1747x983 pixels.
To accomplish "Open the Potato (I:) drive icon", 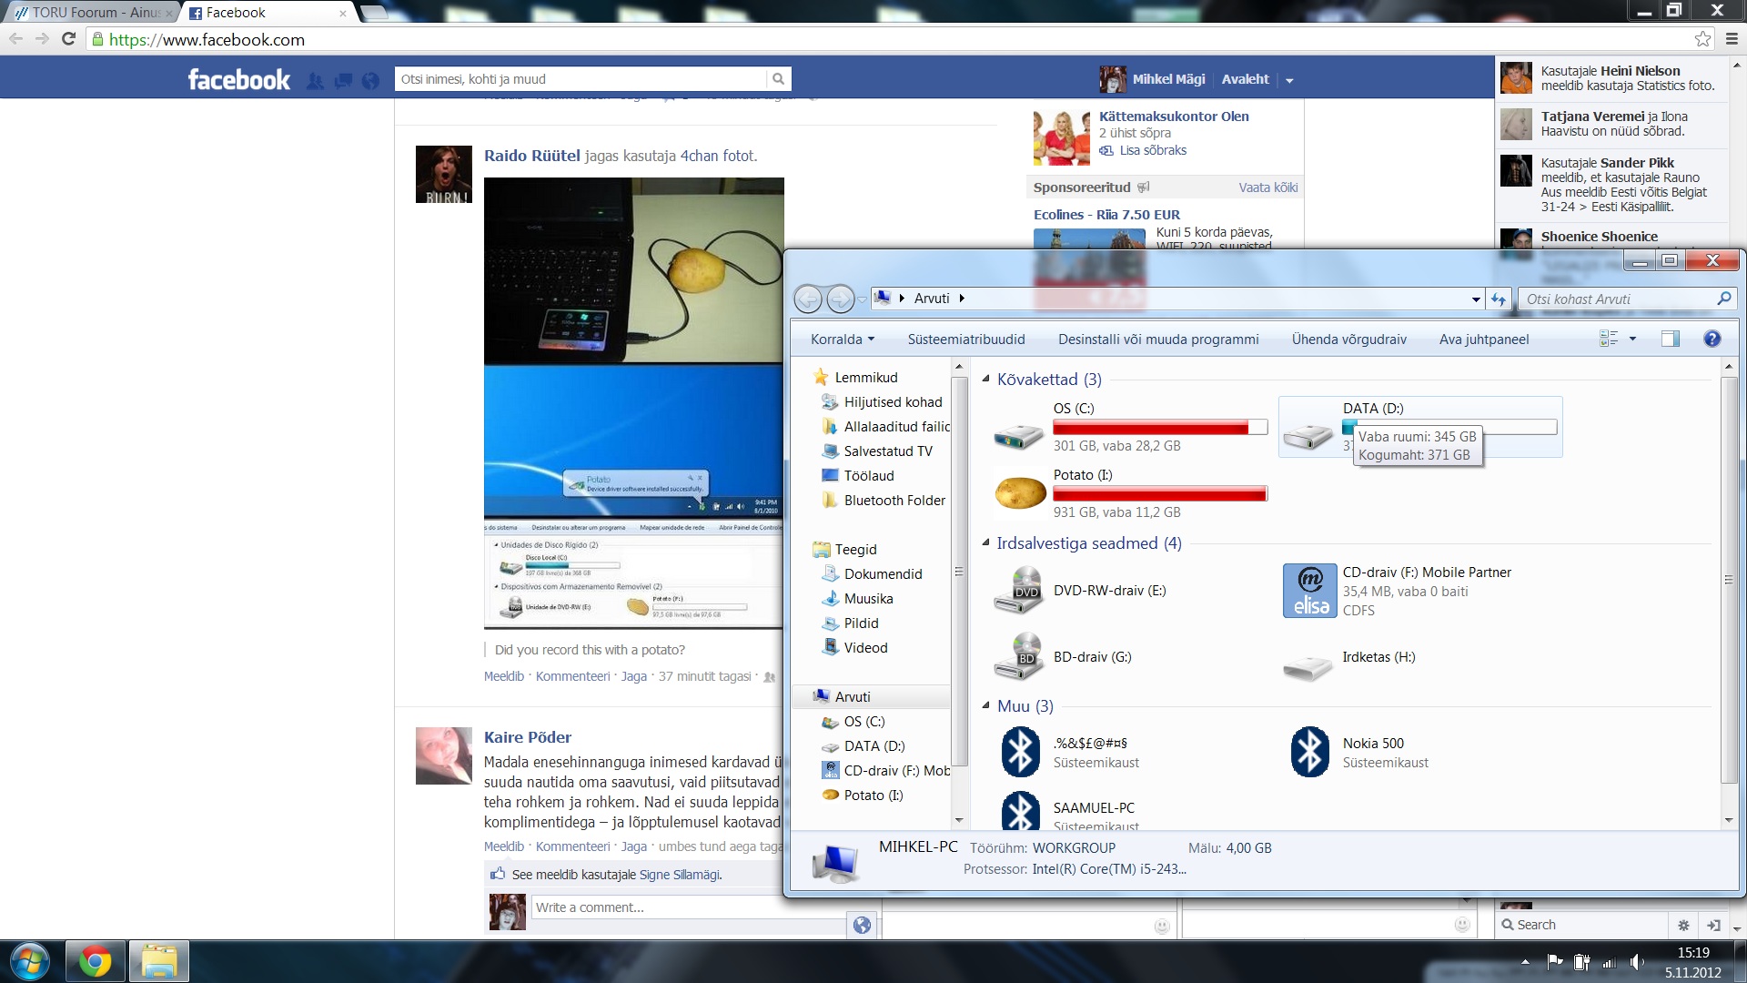I will 1020,492.
